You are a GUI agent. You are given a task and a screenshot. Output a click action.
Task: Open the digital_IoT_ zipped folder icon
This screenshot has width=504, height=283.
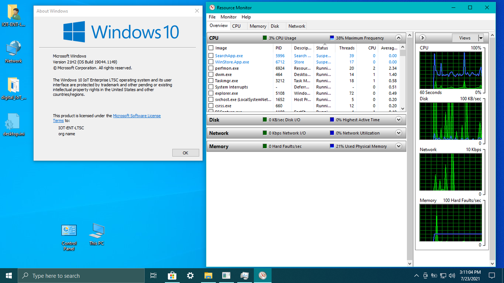13,88
